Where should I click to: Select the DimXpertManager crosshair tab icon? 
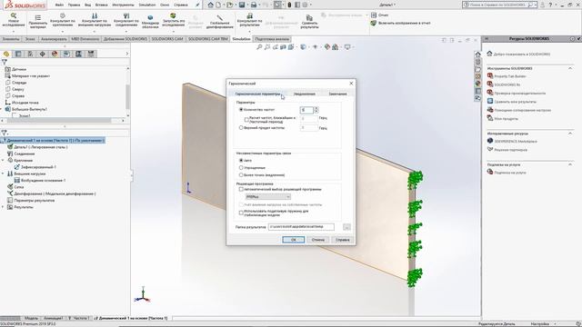point(43,54)
